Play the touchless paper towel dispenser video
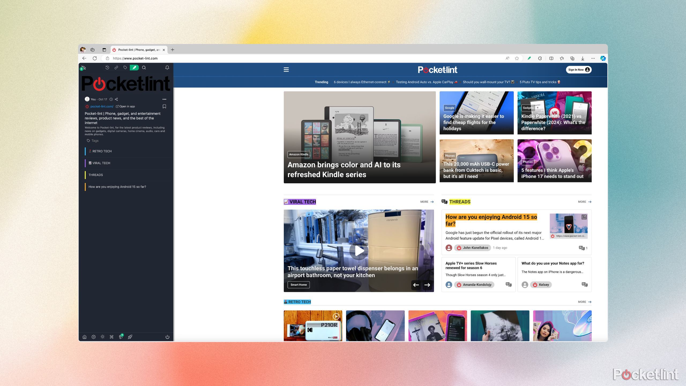 [359, 251]
